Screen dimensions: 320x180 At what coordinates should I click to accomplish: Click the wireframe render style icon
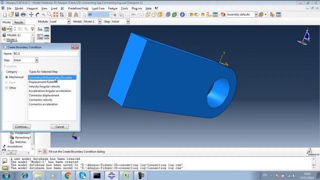(x=148, y=14)
